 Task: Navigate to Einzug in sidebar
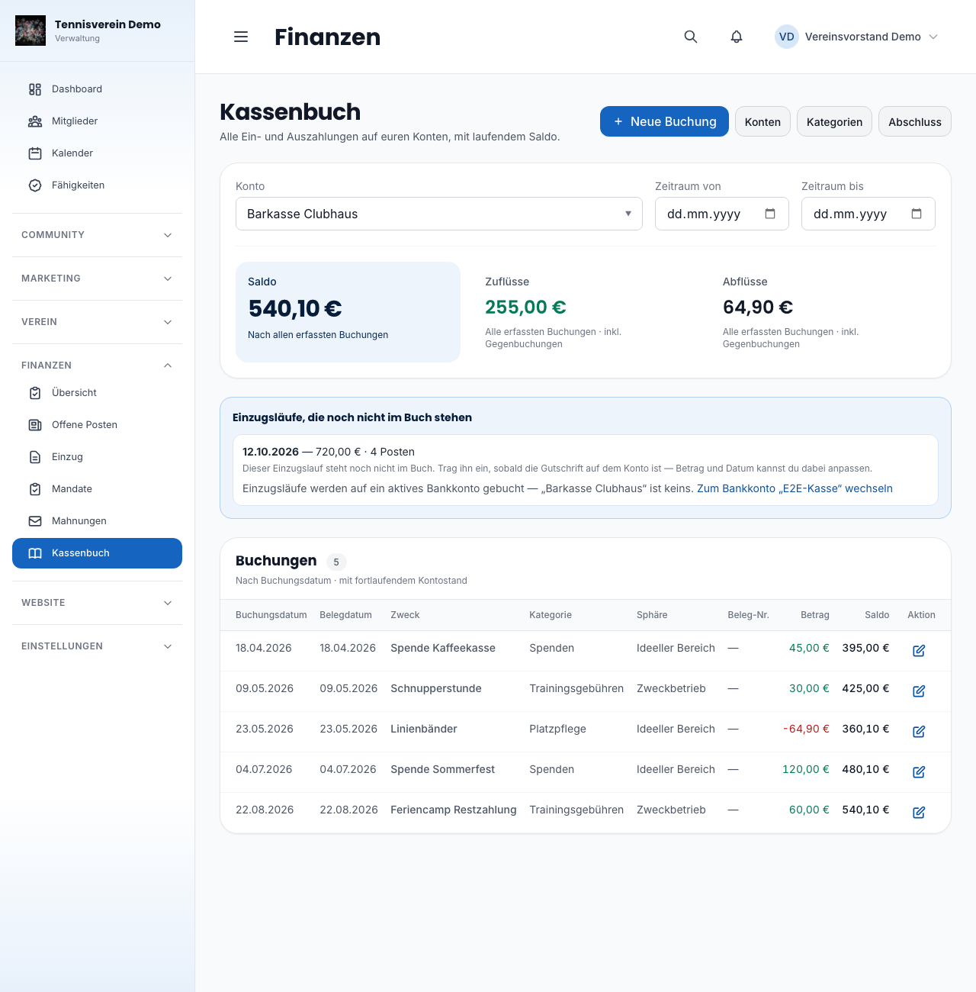97,457
